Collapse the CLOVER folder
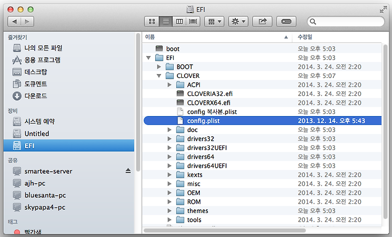This screenshot has width=392, height=237. click(159, 76)
